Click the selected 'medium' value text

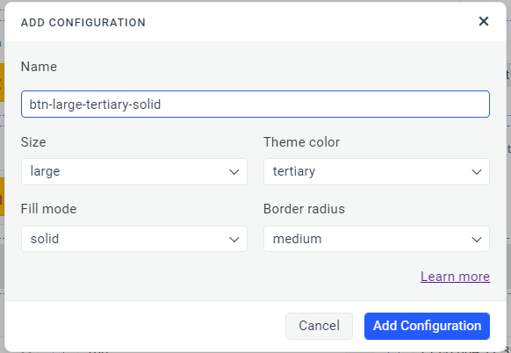[298, 239]
